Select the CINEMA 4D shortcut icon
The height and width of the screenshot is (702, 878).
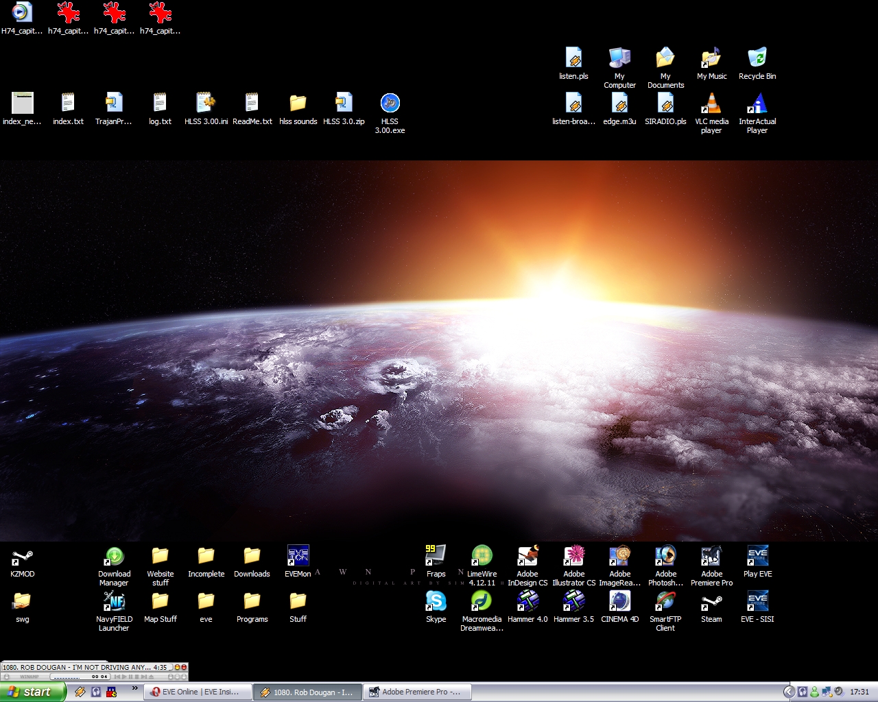(619, 601)
